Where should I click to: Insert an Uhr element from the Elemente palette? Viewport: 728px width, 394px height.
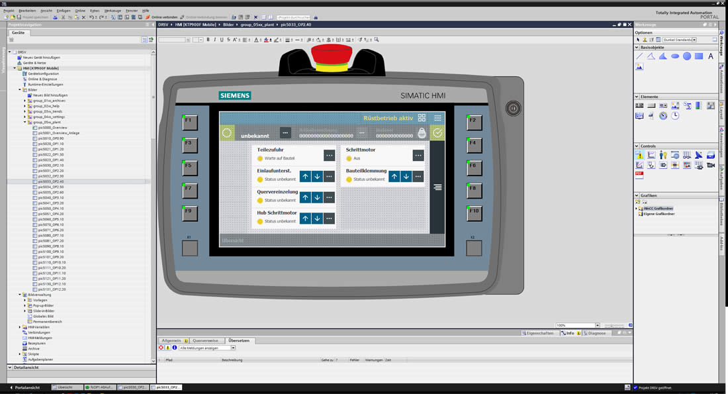675,115
